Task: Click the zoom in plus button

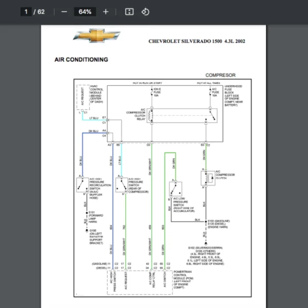Action: pyautogui.click(x=106, y=12)
